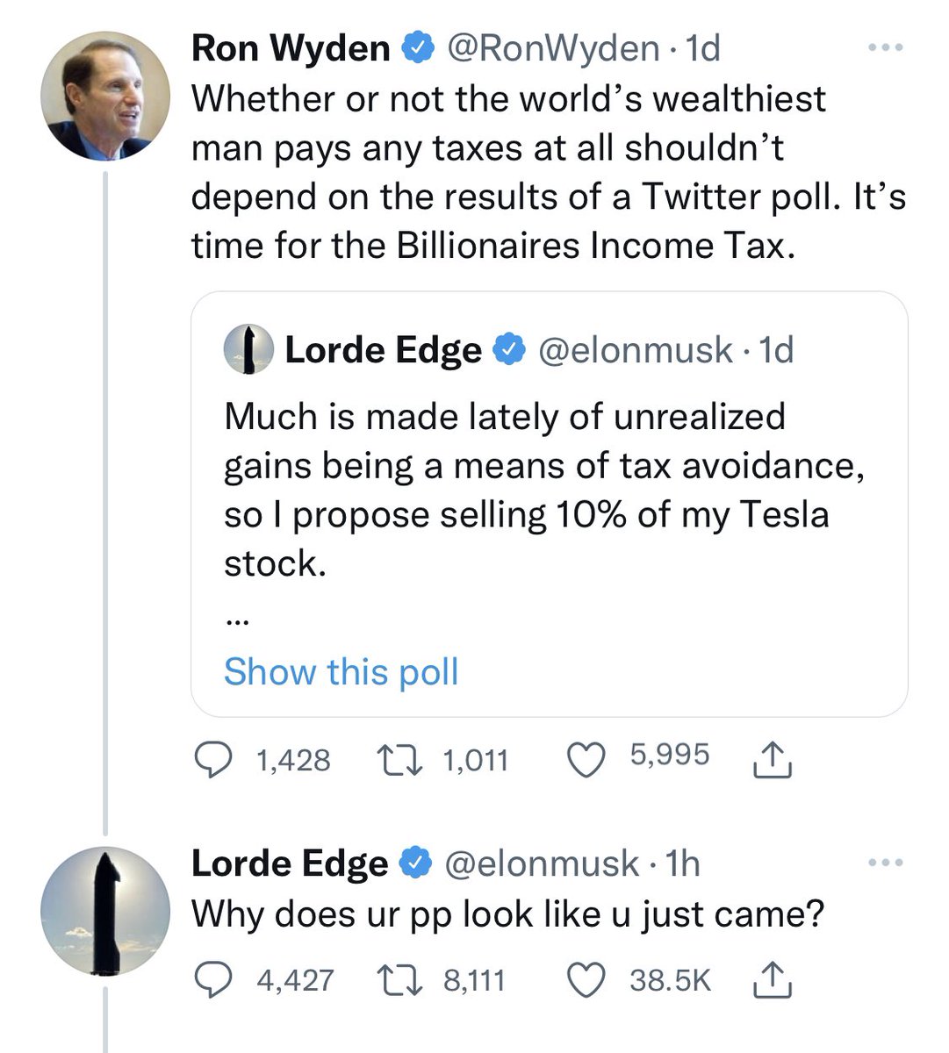Open Ron Wyden's profile picture
The height and width of the screenshot is (1053, 949).
click(105, 97)
